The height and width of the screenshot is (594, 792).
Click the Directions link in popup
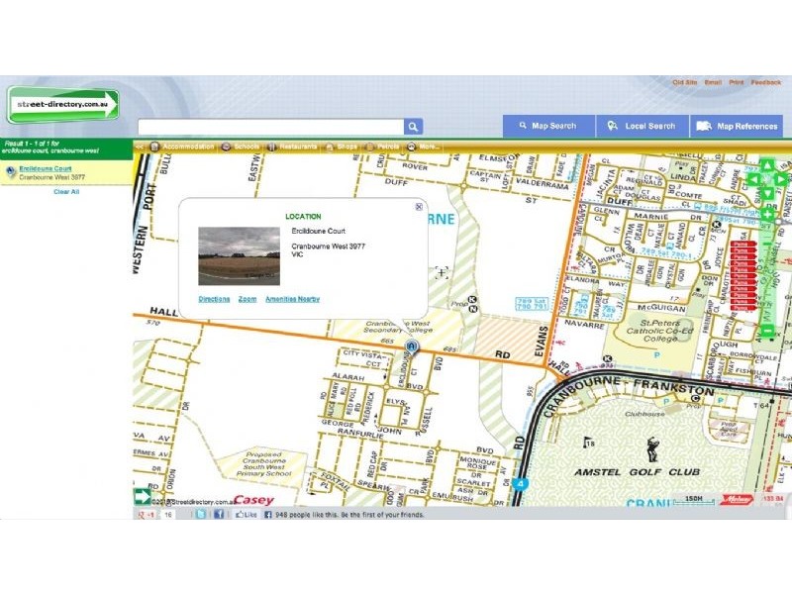[214, 298]
